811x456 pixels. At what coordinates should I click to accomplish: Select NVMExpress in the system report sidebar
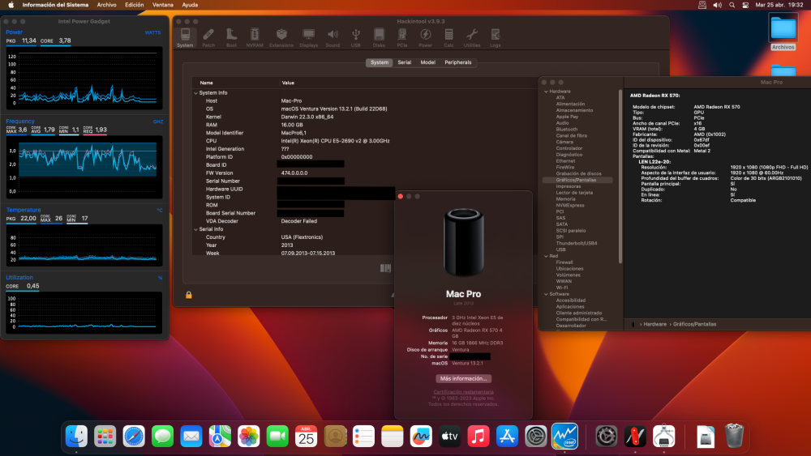pos(570,206)
